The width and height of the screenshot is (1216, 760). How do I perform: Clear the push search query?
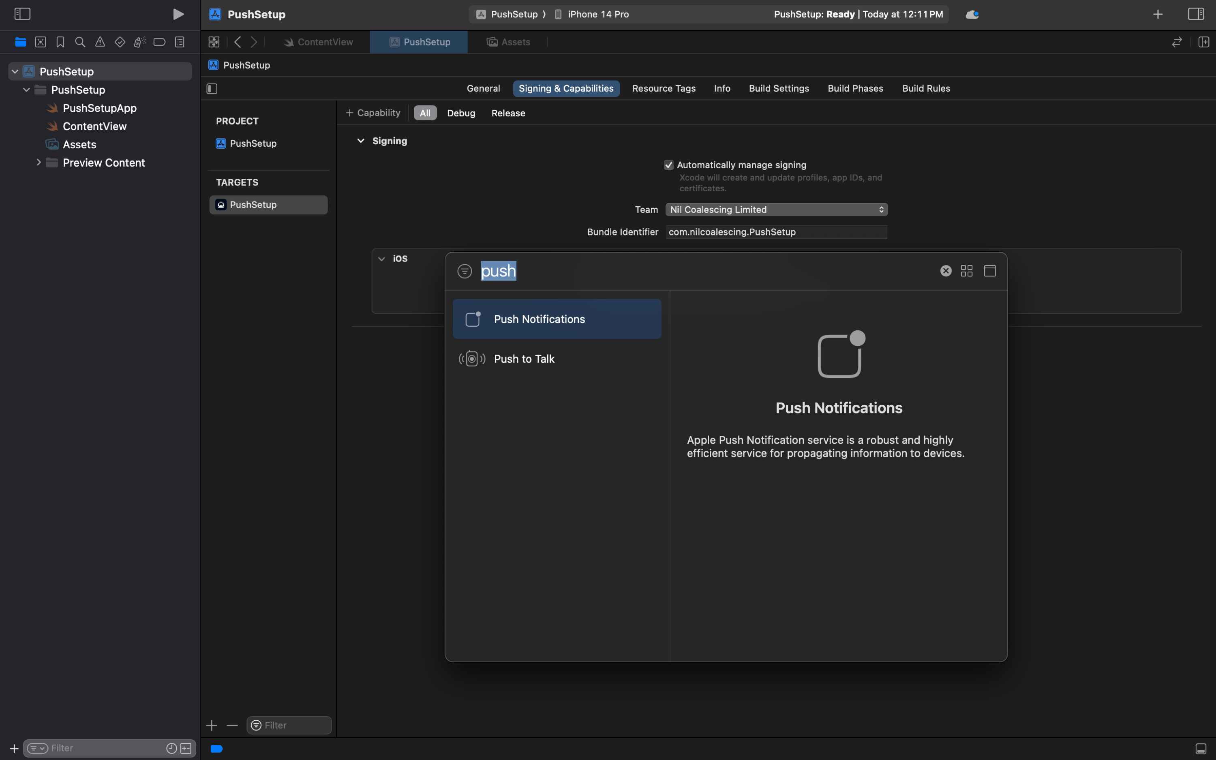(945, 270)
